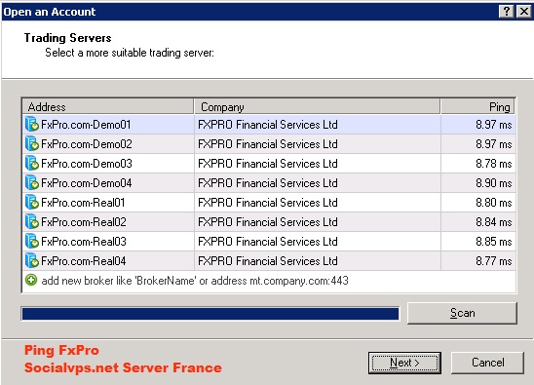Click the 8.90 ms ping value
Viewport: 534px width, 385px height.
494,183
